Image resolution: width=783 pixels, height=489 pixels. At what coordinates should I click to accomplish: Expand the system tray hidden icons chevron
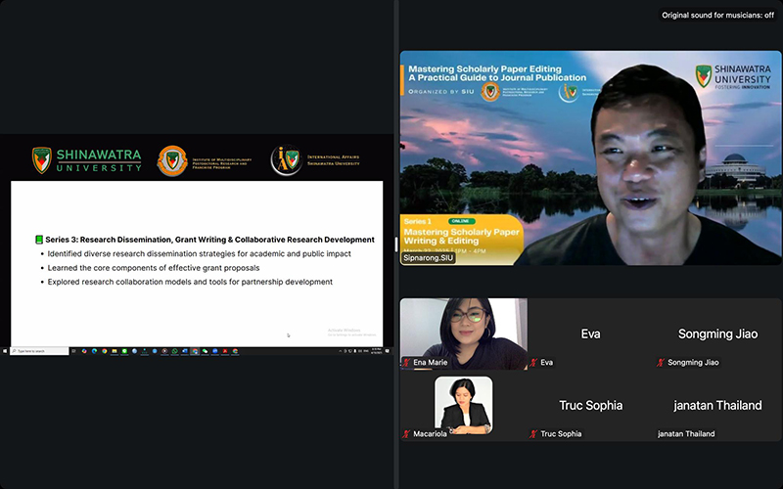[x=340, y=351]
